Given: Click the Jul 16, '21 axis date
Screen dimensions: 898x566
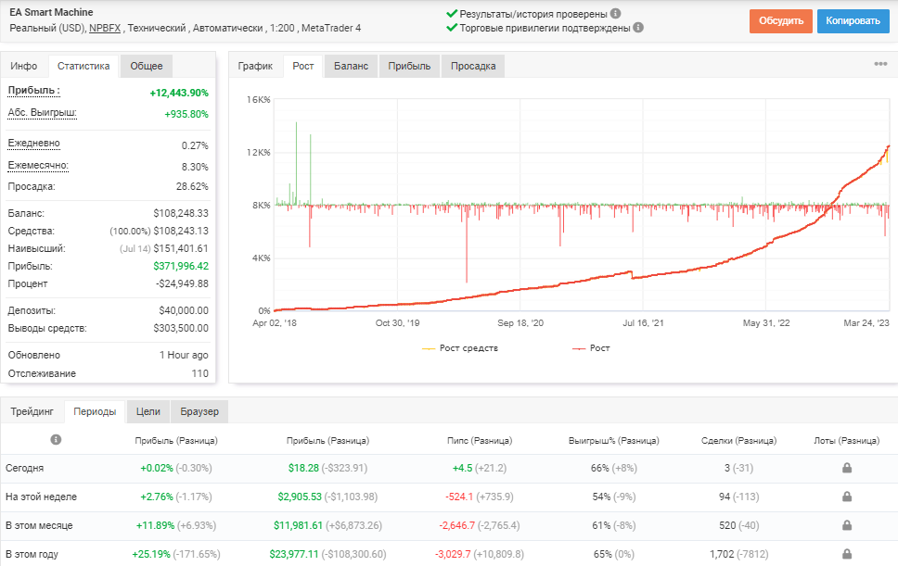Looking at the screenshot, I should 643,323.
